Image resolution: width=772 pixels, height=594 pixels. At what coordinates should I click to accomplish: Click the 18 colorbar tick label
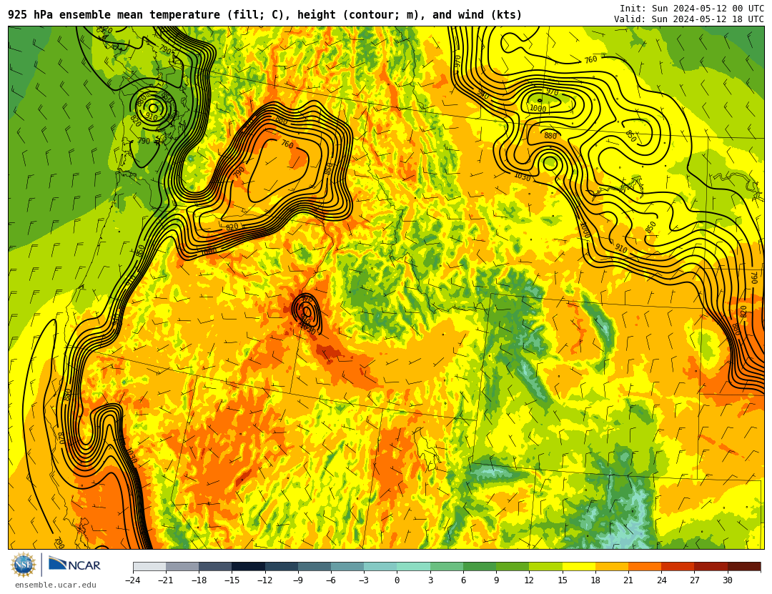[x=595, y=580]
